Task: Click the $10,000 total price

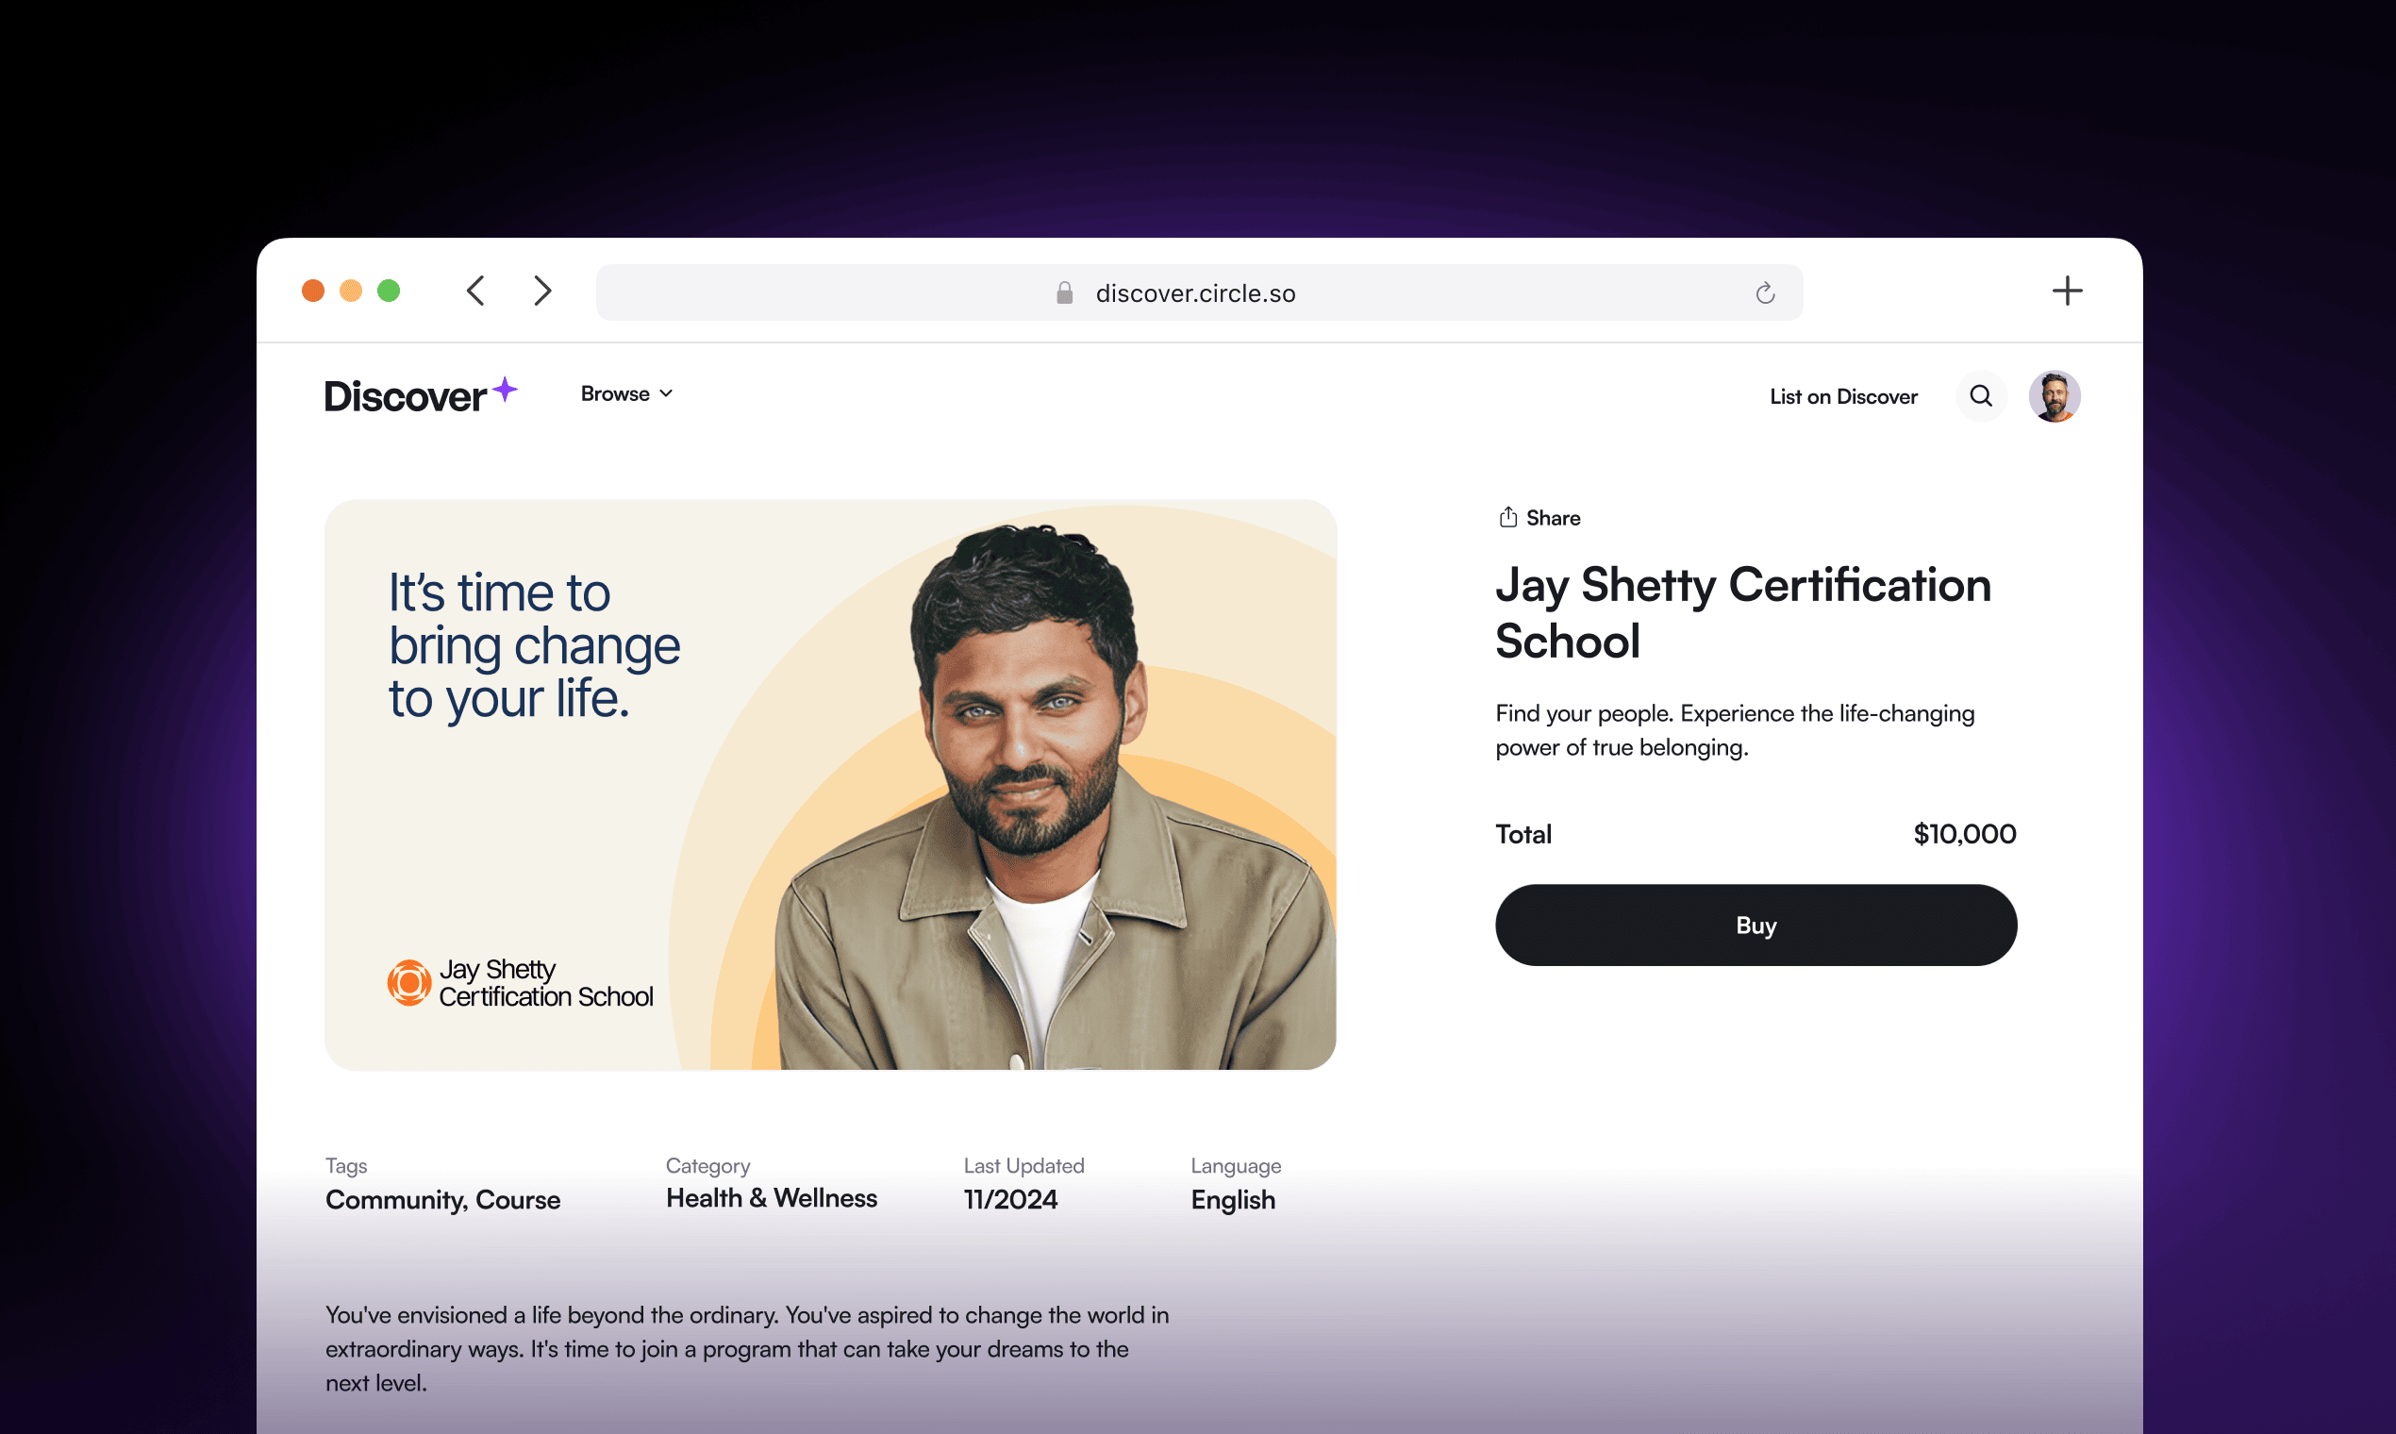Action: pyautogui.click(x=1964, y=834)
